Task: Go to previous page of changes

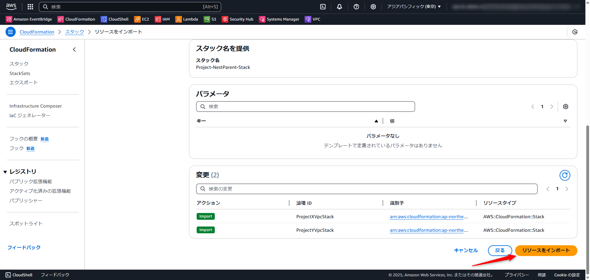Action: click(x=548, y=189)
